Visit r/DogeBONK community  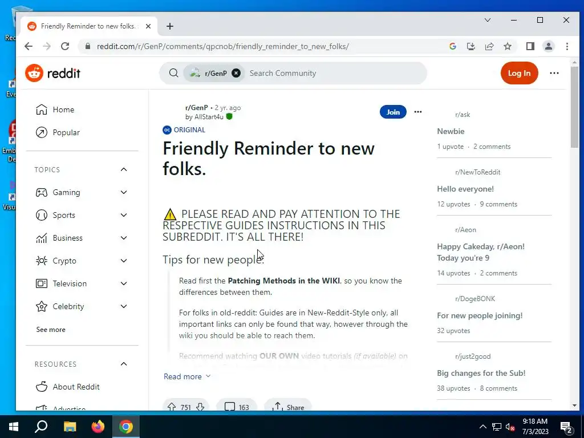[475, 299]
